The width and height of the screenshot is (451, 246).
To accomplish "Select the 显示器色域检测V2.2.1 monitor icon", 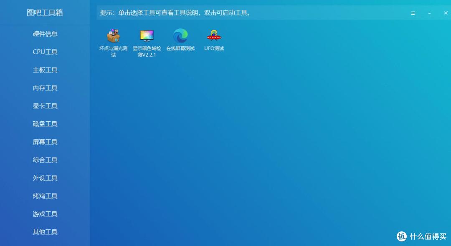I will point(147,36).
